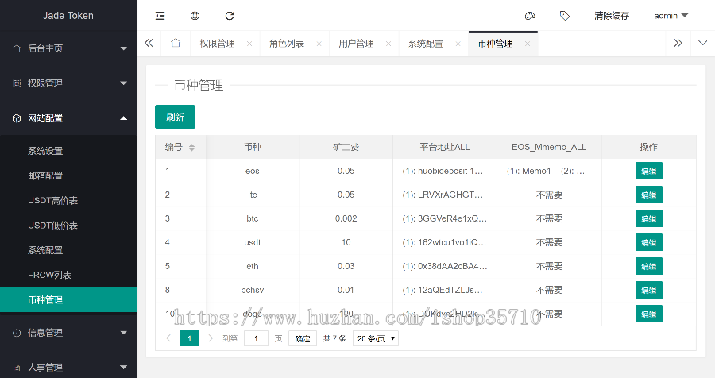Close the 权限管理 tab
The image size is (715, 378).
[249, 44]
